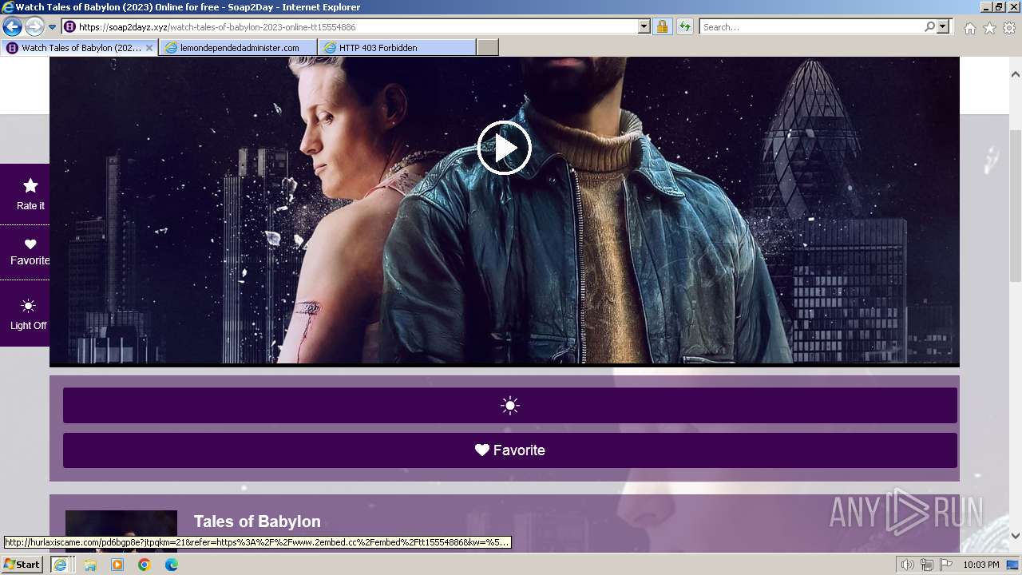This screenshot has width=1022, height=575.
Task: Play the Tales of Babylon video
Action: pyautogui.click(x=504, y=148)
